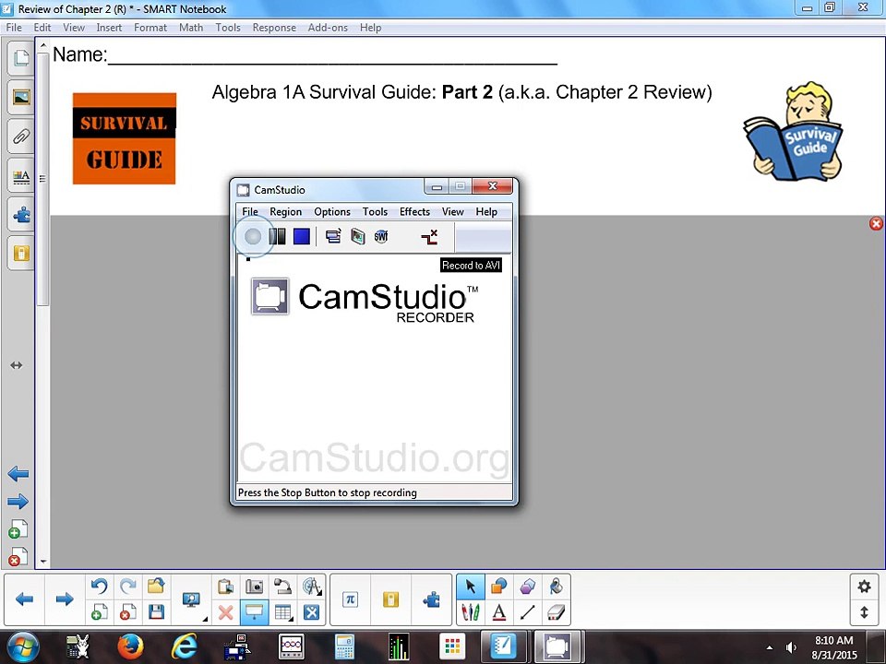This screenshot has width=886, height=664.
Task: Open SMART Notebook Add-ons menu
Action: pyautogui.click(x=328, y=28)
